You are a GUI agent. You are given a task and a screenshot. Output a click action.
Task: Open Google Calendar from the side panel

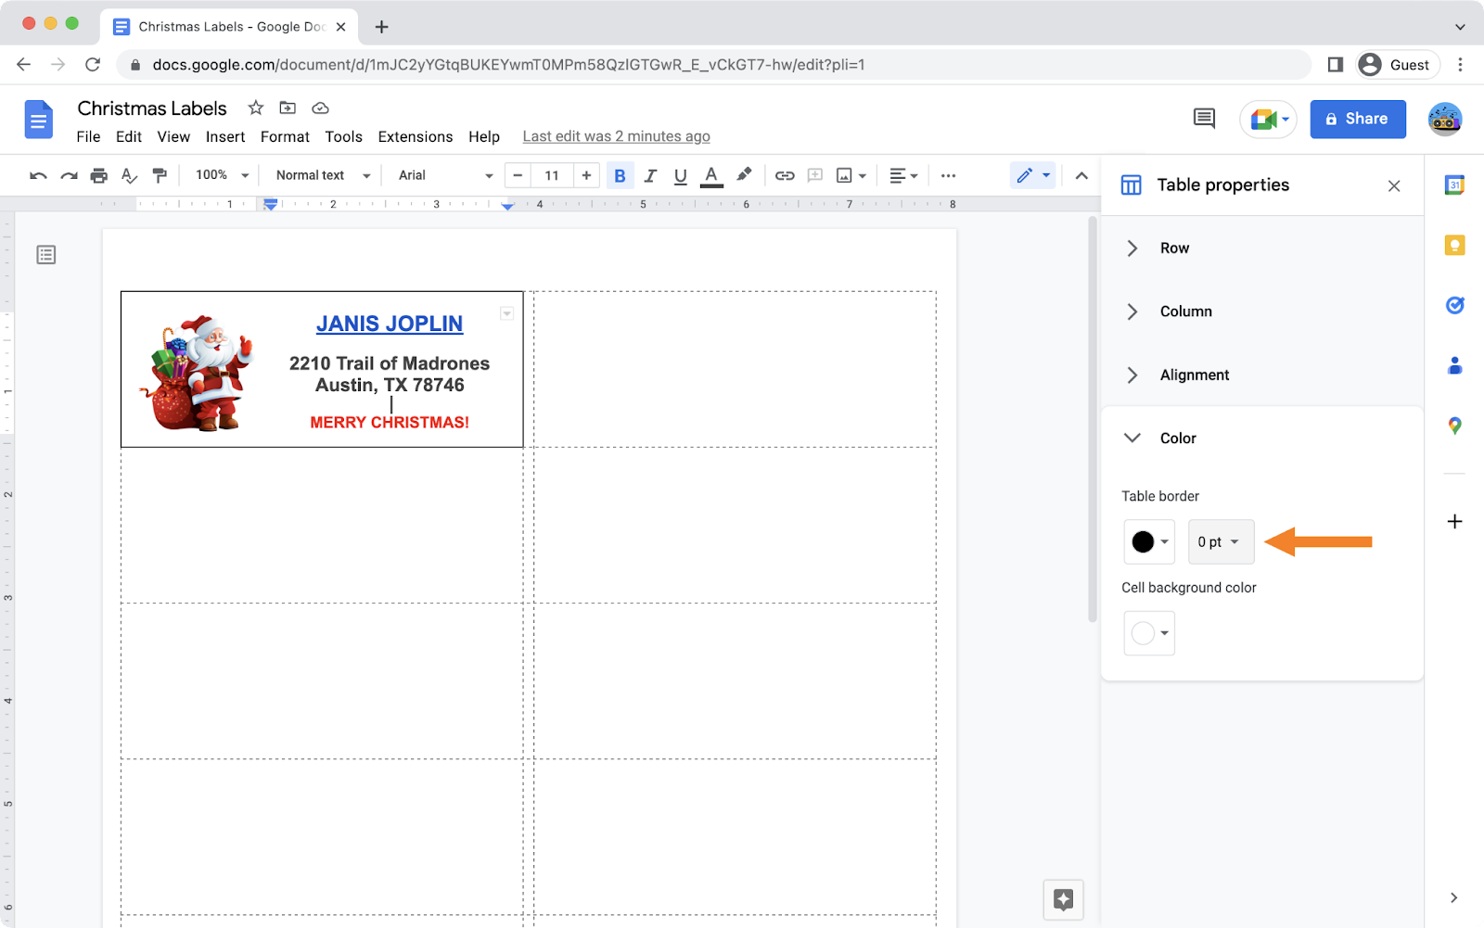tap(1453, 184)
